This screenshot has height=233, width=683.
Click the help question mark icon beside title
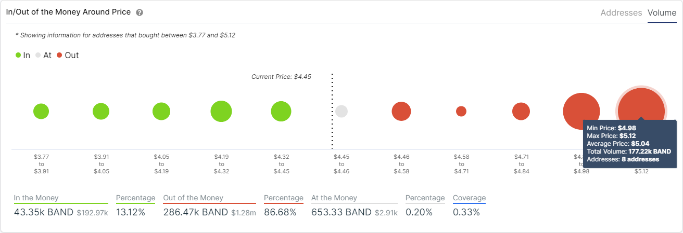tap(140, 12)
